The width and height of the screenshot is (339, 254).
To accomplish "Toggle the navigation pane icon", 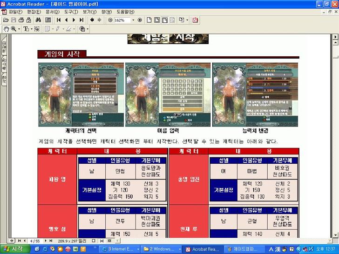I will click(48, 20).
